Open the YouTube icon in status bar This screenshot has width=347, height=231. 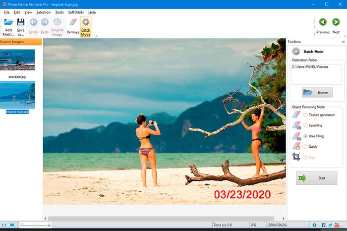(337, 226)
